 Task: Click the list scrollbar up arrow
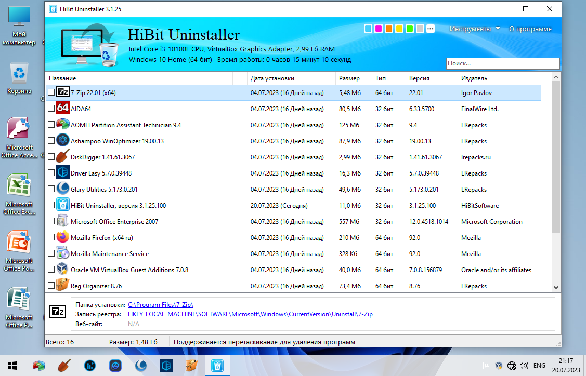556,77
